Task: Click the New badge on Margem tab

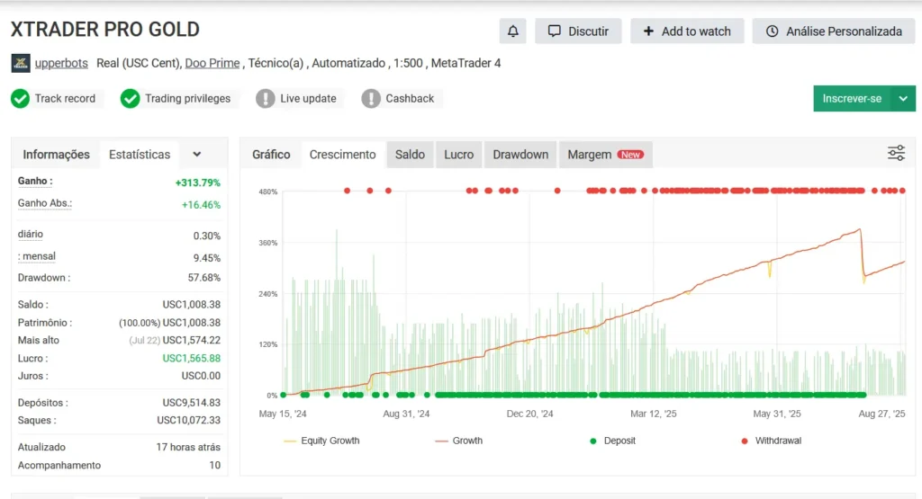Action: [630, 155]
